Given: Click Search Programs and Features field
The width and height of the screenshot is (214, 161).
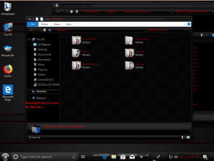Looking at the screenshot, I should pos(192,12).
